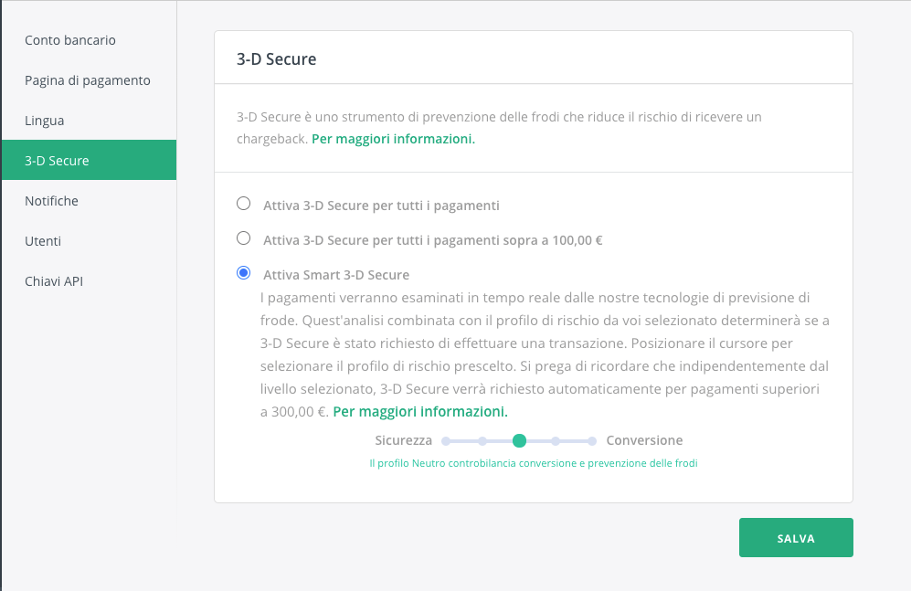Click fourth slider stop toward Conversione

(x=556, y=440)
